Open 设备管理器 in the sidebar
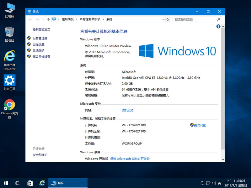Screen dimensions: 251x188 pos(40,38)
